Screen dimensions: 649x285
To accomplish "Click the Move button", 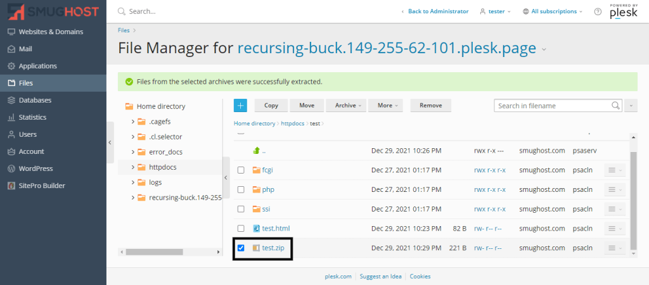I will point(307,106).
